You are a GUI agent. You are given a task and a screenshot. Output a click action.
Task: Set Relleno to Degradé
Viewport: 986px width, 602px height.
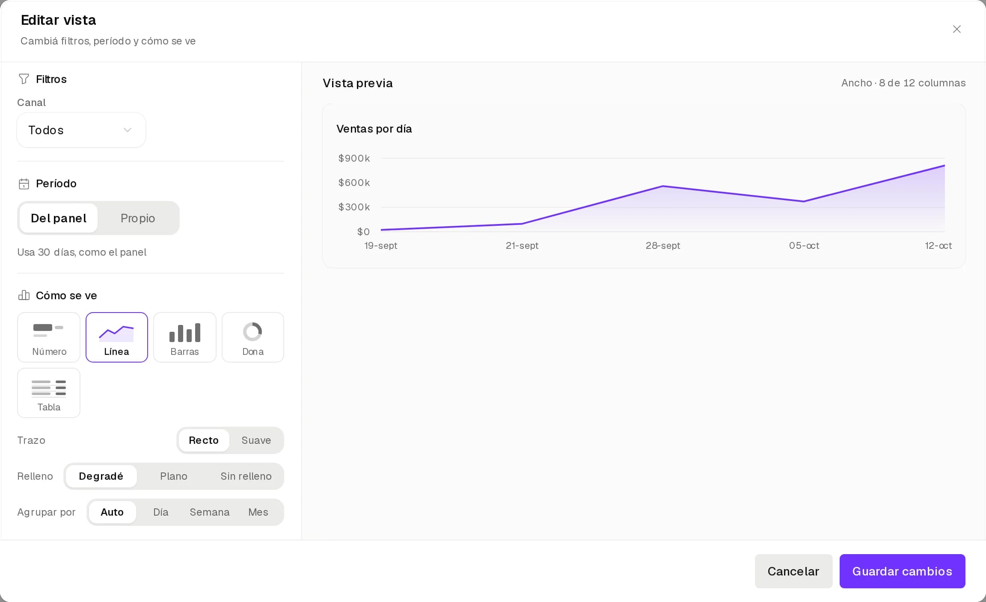coord(101,476)
